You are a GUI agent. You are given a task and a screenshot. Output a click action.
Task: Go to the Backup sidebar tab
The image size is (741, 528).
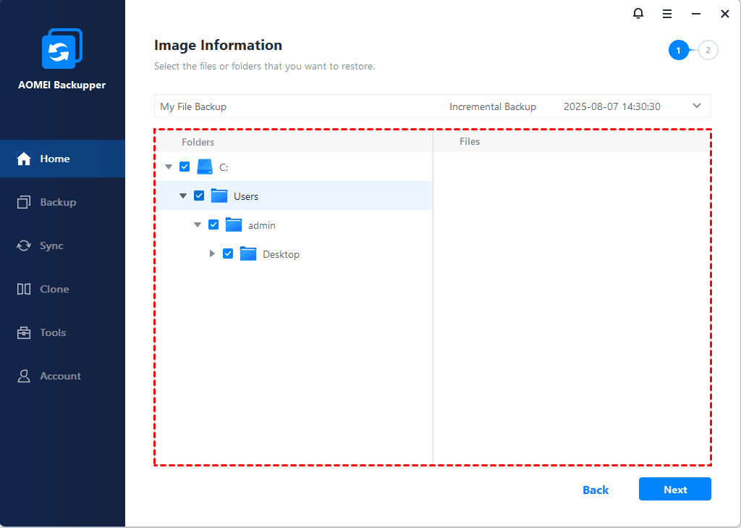[58, 202]
